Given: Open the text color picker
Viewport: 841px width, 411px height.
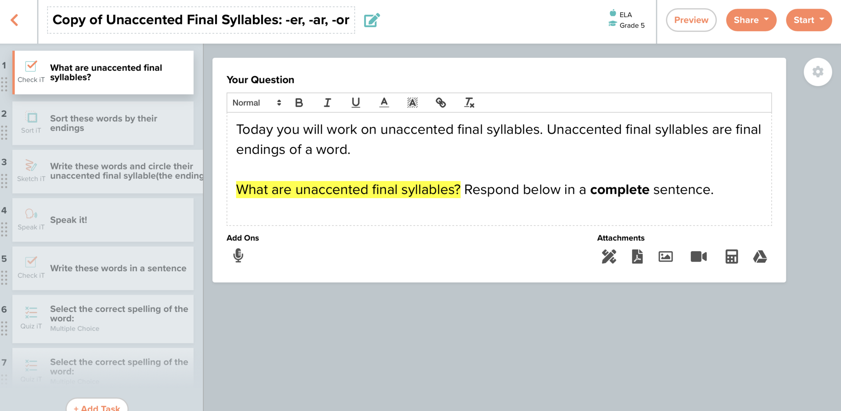Looking at the screenshot, I should (384, 103).
